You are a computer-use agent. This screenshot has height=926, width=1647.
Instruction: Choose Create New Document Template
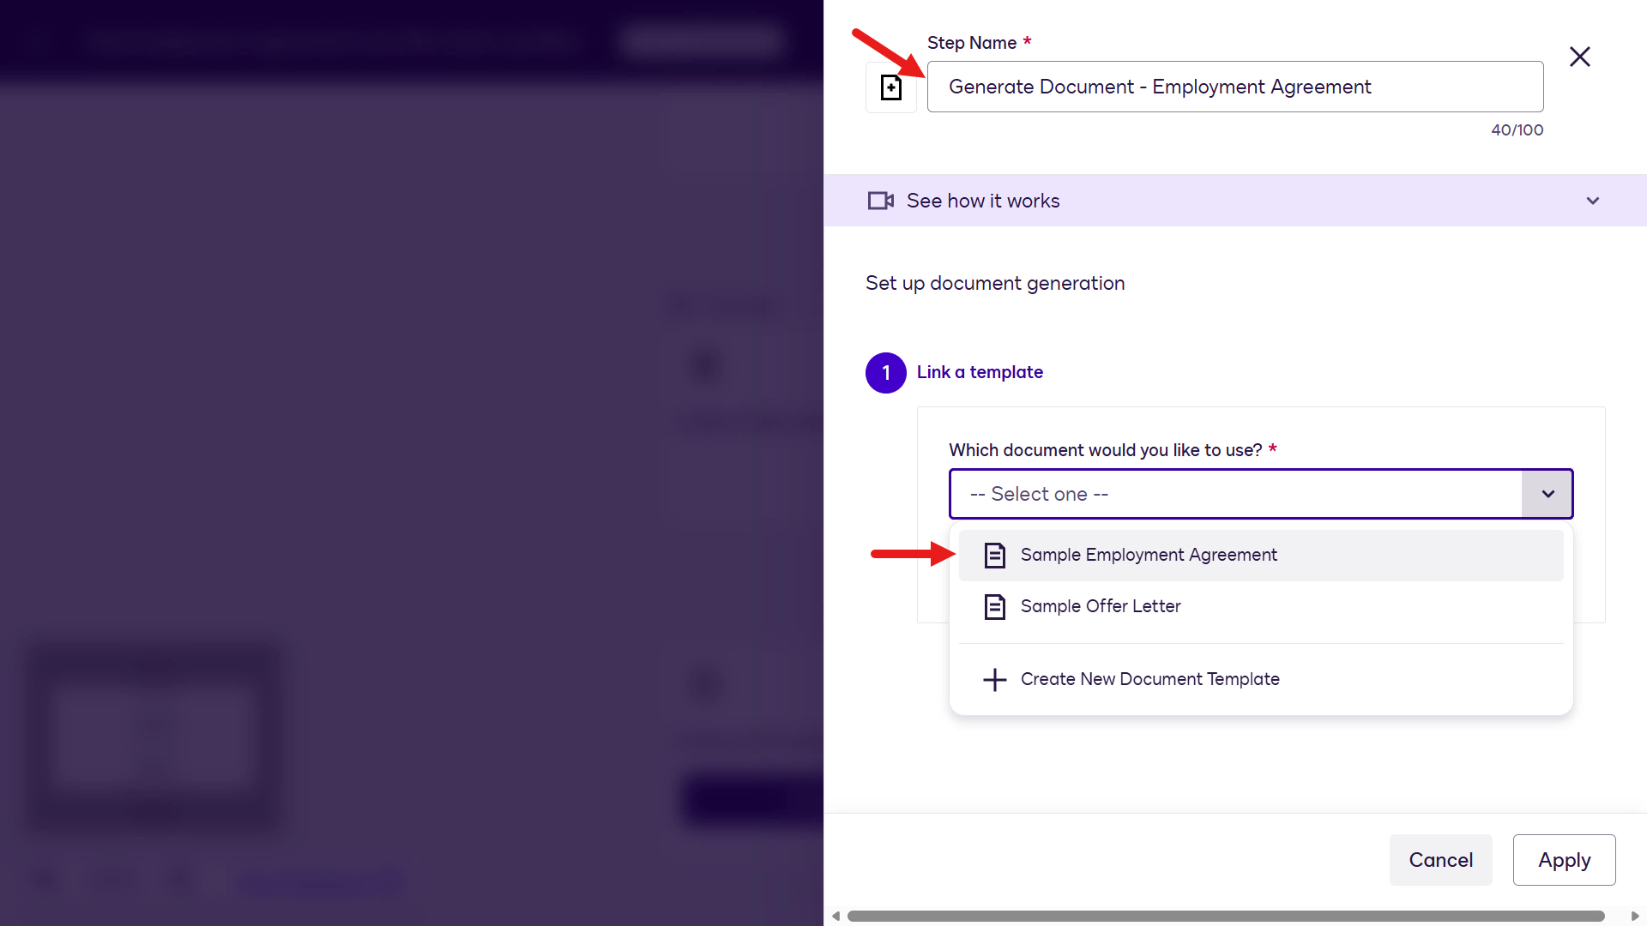coord(1261,680)
